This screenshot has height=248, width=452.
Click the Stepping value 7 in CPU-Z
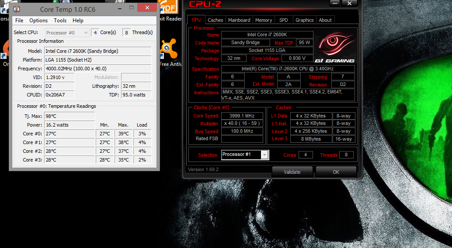coord(343,76)
